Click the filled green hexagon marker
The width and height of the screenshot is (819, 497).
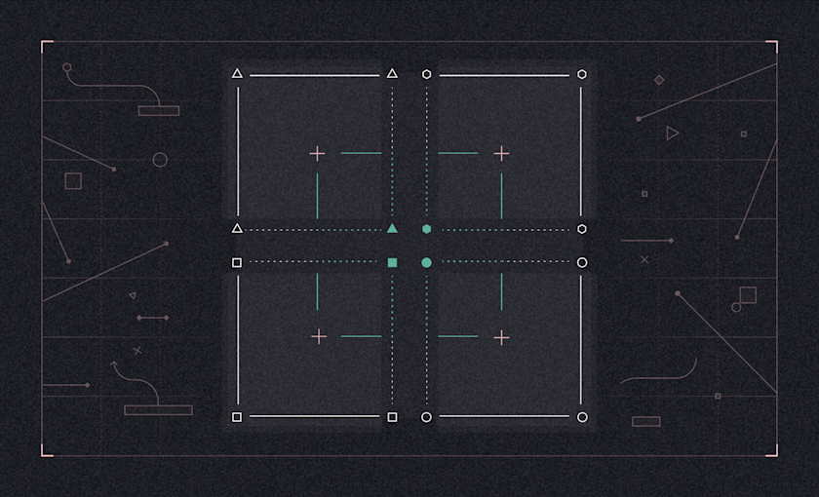pos(427,229)
